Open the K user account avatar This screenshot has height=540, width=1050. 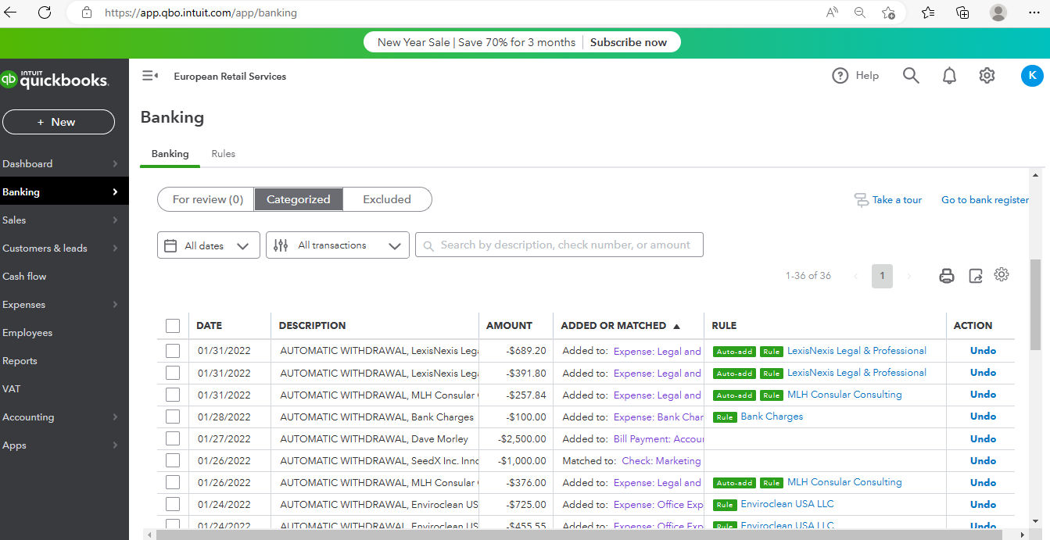(x=1032, y=76)
